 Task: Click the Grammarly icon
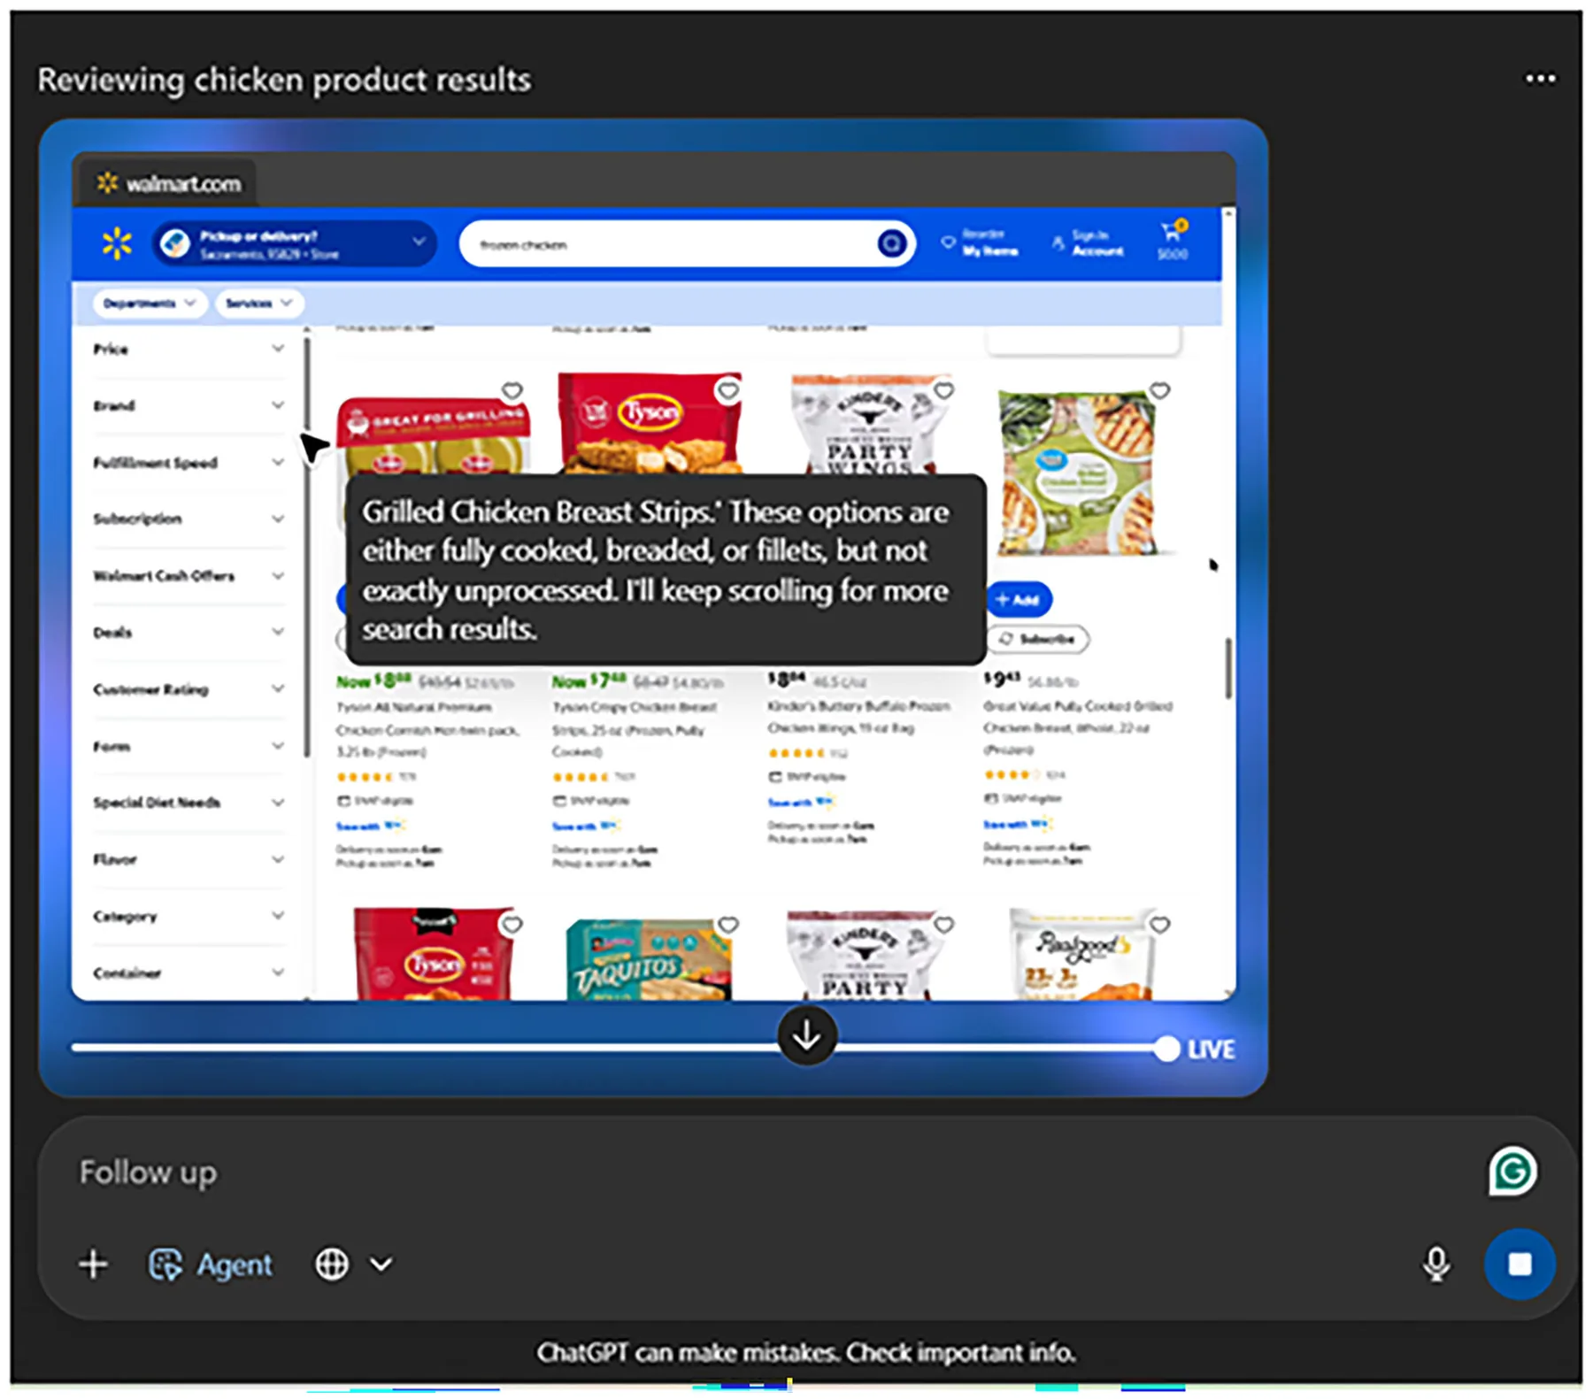(x=1512, y=1171)
